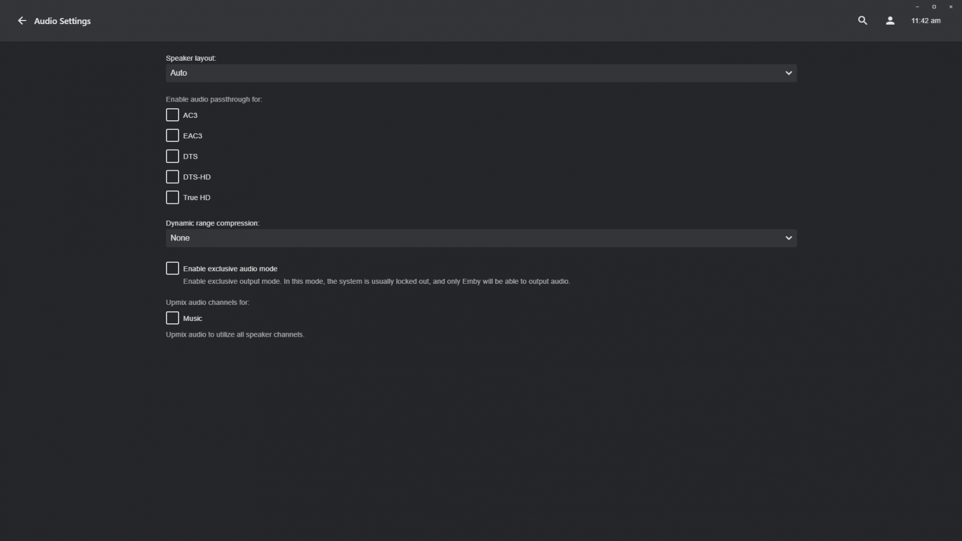
Task: Open the user profile icon
Action: 890,20
